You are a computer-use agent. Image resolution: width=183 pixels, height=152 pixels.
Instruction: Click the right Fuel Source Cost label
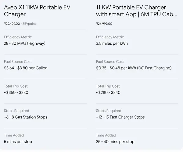pos(110,62)
